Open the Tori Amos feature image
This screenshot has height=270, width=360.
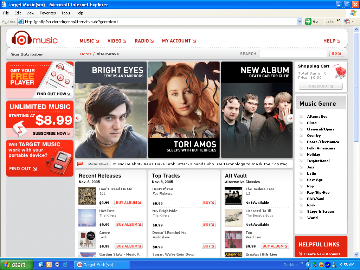[184, 110]
